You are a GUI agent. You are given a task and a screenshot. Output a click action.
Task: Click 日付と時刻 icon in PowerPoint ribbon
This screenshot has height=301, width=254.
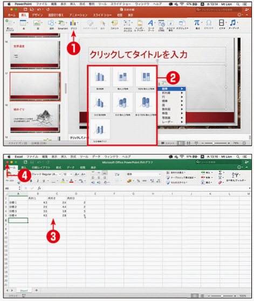click(x=161, y=23)
